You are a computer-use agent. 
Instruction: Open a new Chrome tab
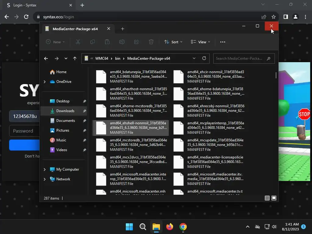pyautogui.click(x=82, y=5)
